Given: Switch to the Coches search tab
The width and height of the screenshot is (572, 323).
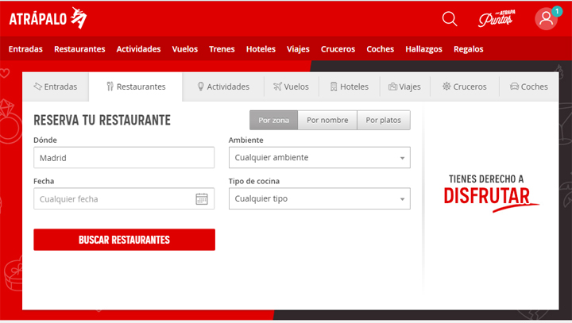Looking at the screenshot, I should (528, 87).
